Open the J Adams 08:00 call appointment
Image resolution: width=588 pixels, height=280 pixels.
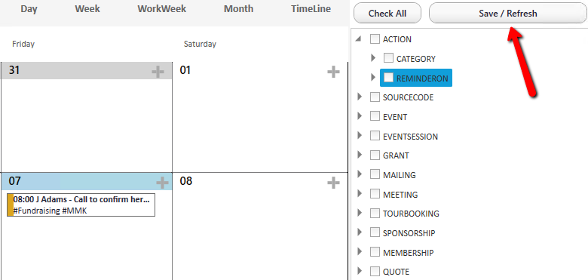tap(81, 205)
